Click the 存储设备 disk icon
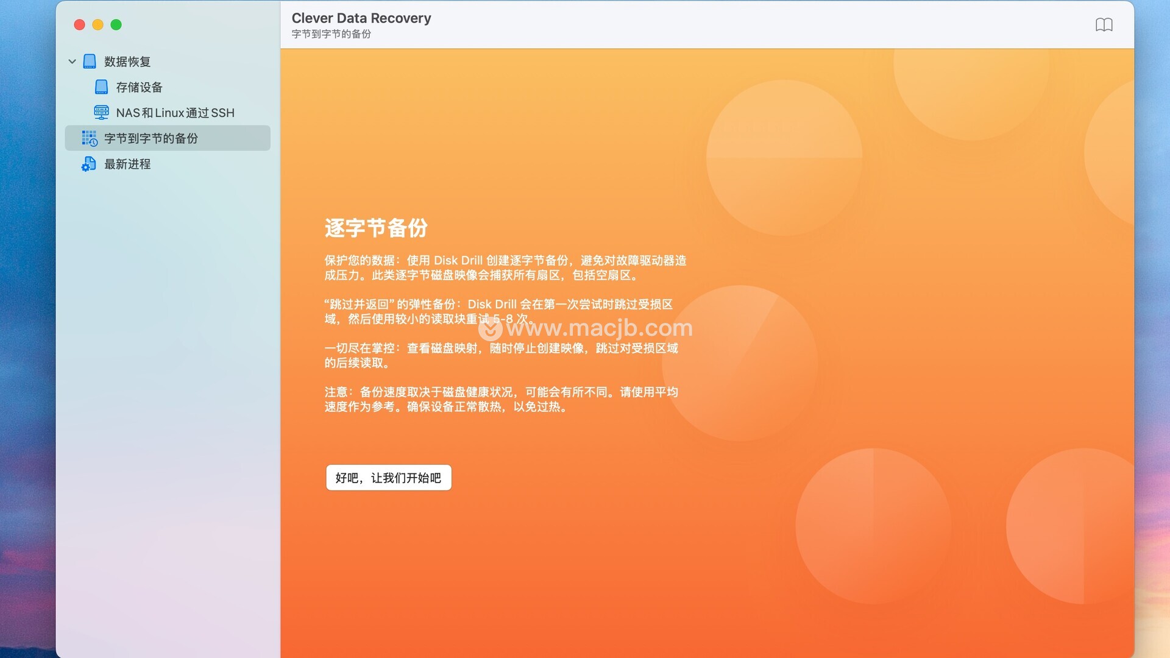This screenshot has height=658, width=1170. pyautogui.click(x=101, y=87)
